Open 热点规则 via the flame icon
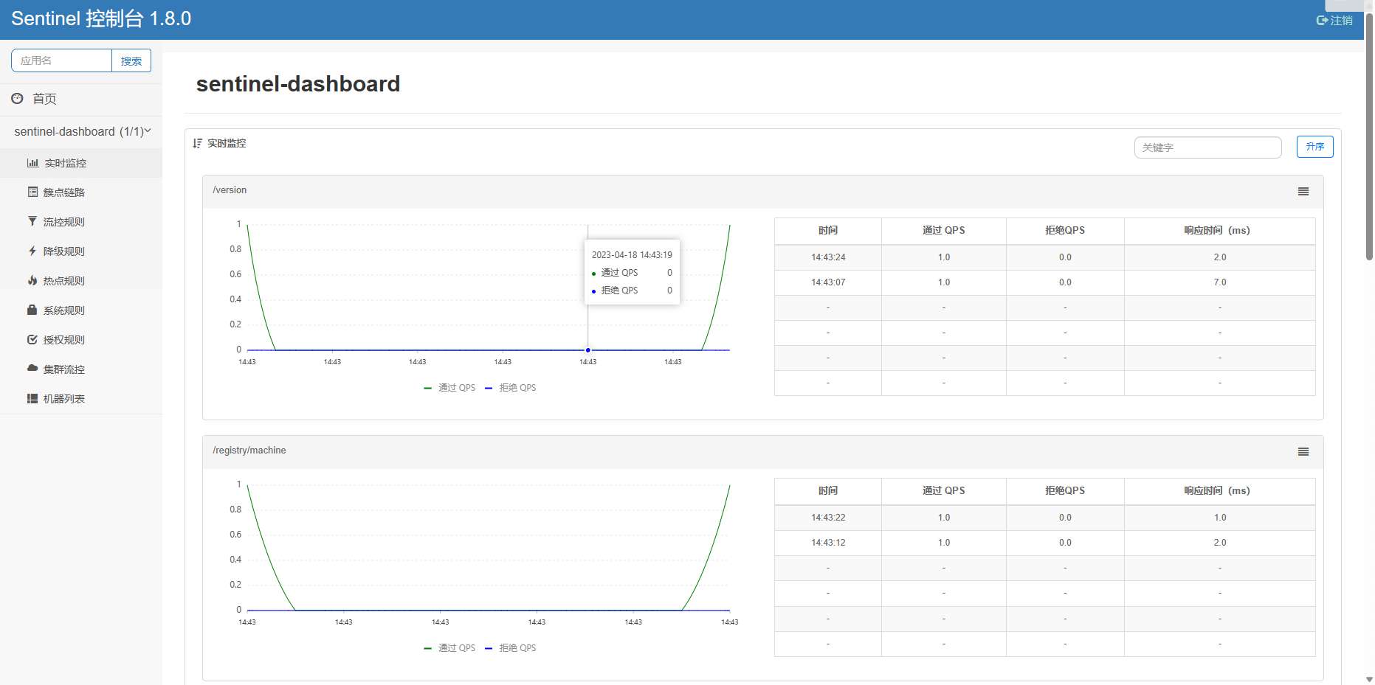Viewport: 1375px width, 685px height. pos(32,280)
